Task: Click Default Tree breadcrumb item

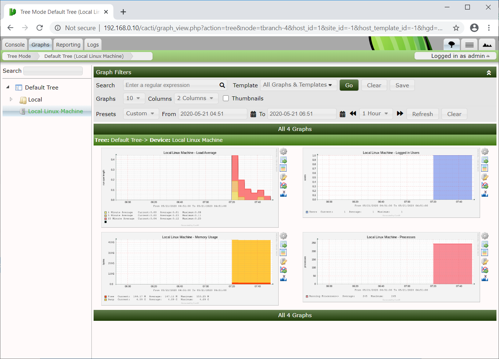Action: tap(84, 56)
